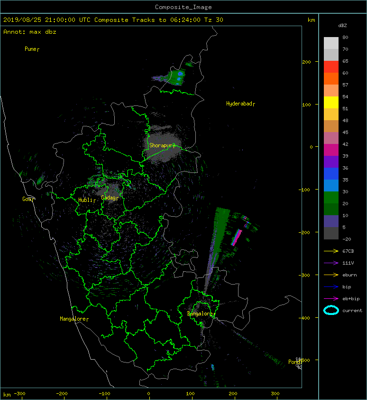
Task: Click the -500 tick on vertical axis
Action: tap(305, 360)
